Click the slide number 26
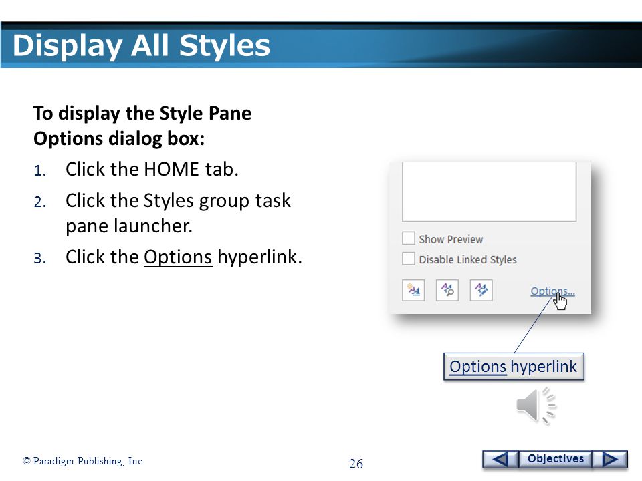Image resolution: width=642 pixels, height=481 pixels. 356,464
